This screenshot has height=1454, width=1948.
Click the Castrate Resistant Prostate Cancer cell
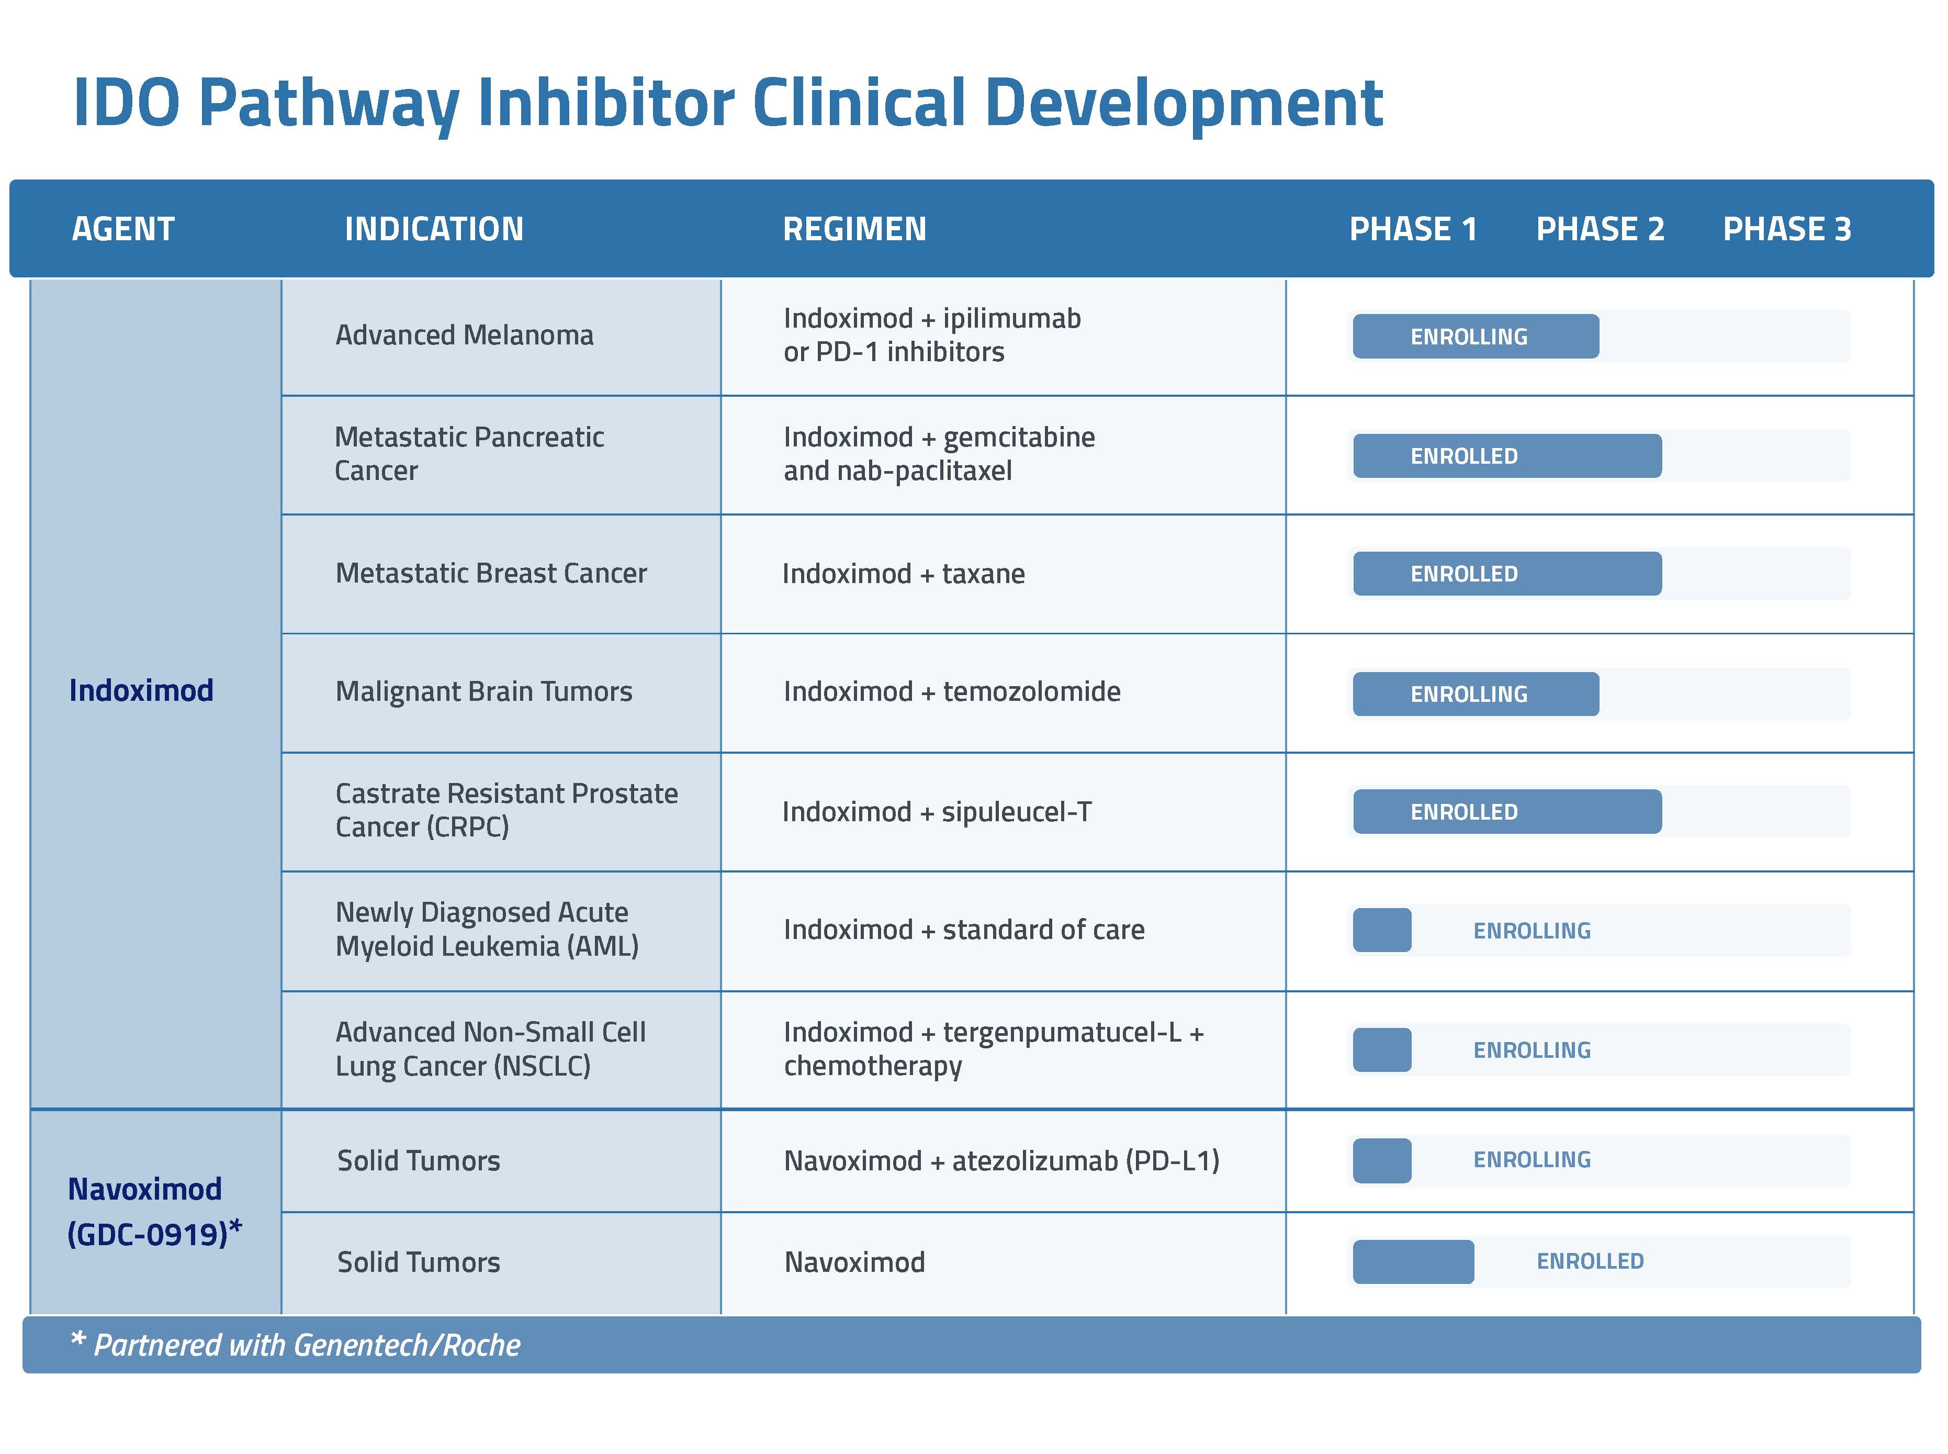[x=506, y=810]
